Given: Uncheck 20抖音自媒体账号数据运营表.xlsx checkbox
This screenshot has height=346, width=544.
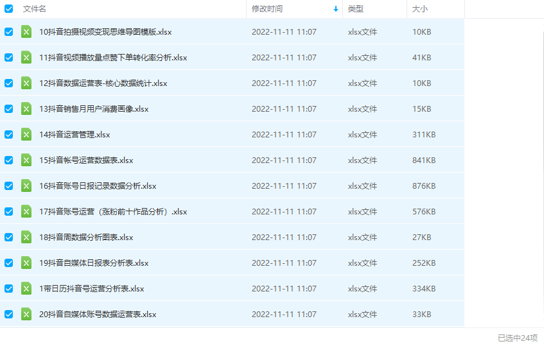Looking at the screenshot, I should pyautogui.click(x=9, y=314).
